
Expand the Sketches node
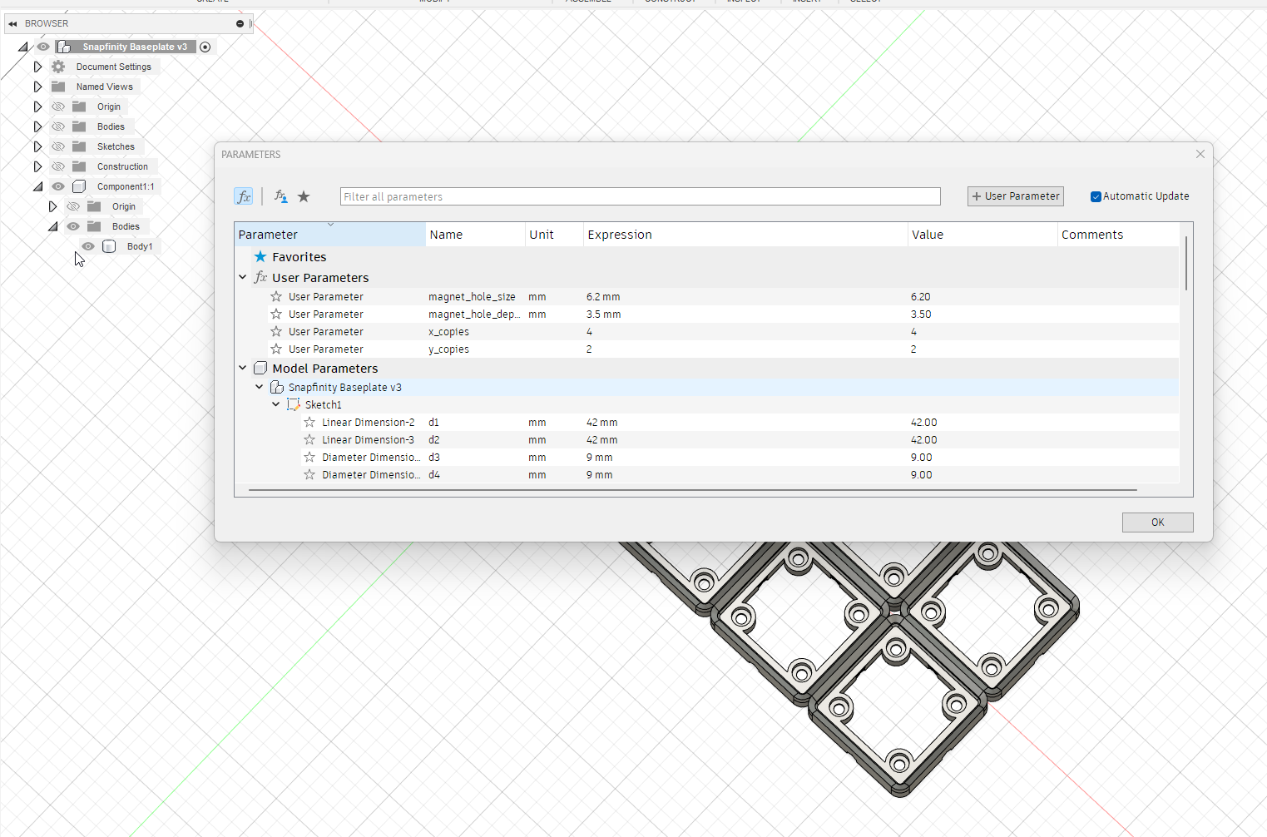tap(37, 146)
